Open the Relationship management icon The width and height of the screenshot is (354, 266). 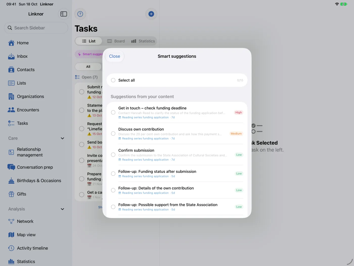pyautogui.click(x=11, y=152)
